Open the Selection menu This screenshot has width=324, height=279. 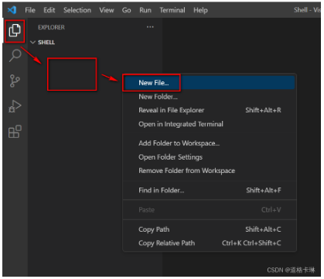click(x=77, y=10)
